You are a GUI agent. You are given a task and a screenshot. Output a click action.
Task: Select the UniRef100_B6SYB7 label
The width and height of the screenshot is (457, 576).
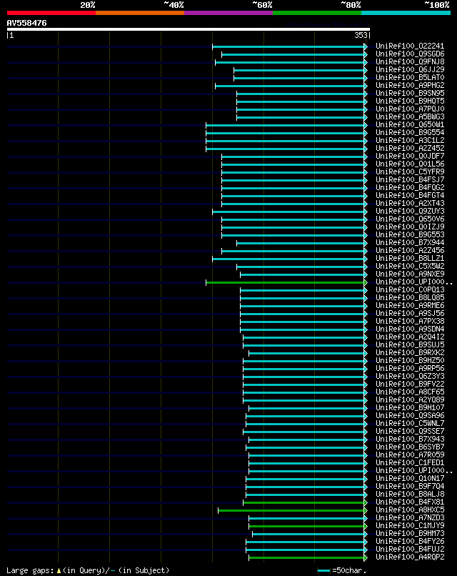(410, 447)
